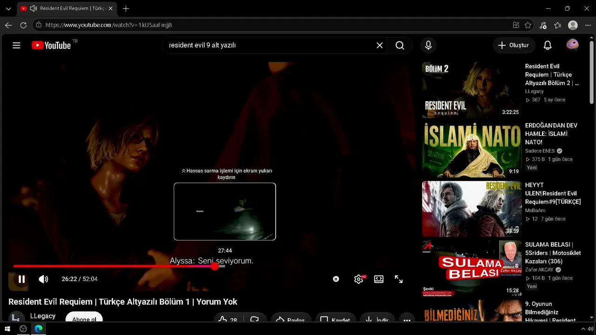Visit the Zafer AKCAY channel
This screenshot has width=596, height=335.
click(540, 270)
